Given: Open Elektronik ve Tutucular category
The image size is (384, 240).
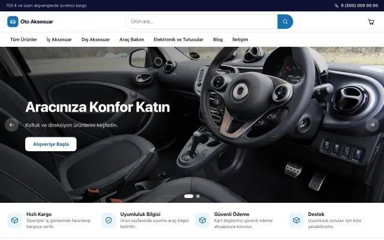Looking at the screenshot, I should [179, 40].
